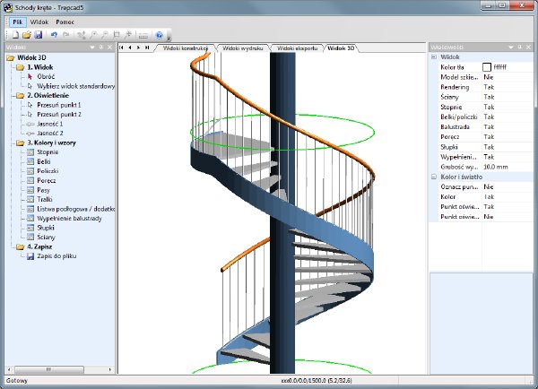Collapse the Kolor i światło group
Viewport: 538px width, 389px height.
[x=434, y=177]
